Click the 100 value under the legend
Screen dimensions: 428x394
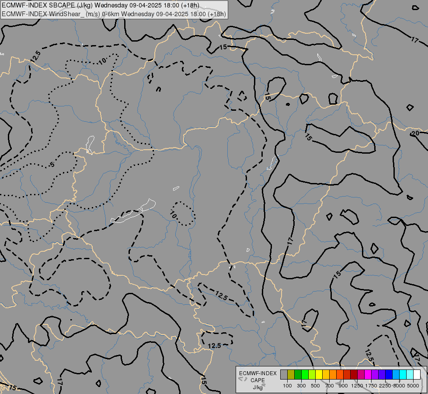coord(287,386)
